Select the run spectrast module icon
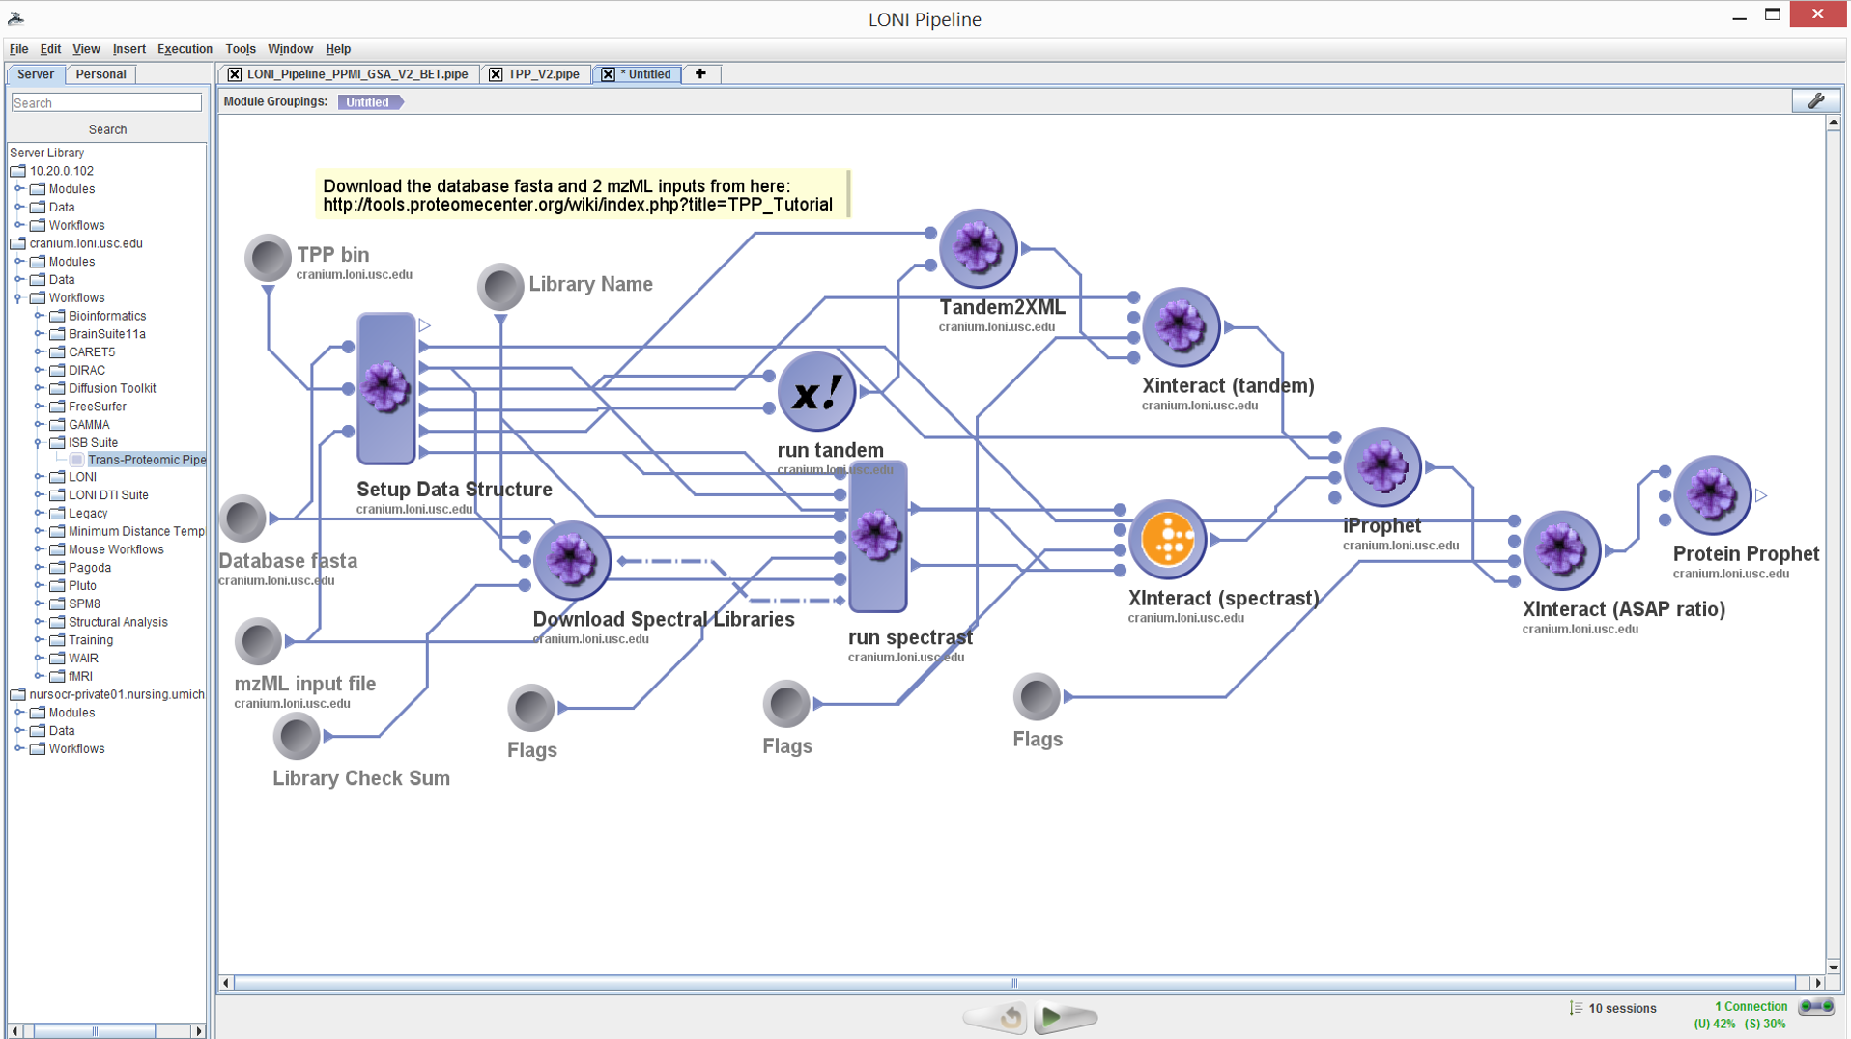The height and width of the screenshot is (1039, 1851). point(877,537)
